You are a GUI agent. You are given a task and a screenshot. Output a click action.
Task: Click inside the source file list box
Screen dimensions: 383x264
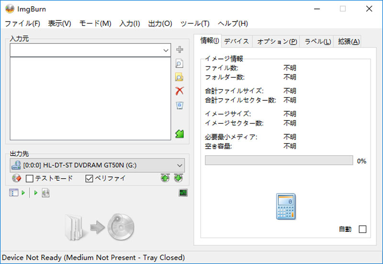[x=90, y=99]
